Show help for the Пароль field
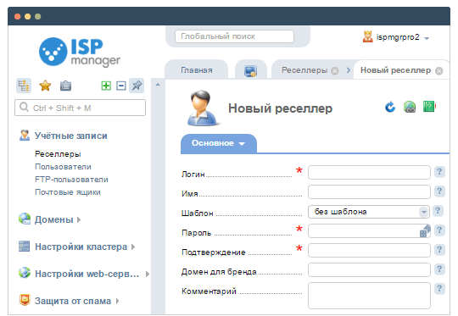 [439, 230]
